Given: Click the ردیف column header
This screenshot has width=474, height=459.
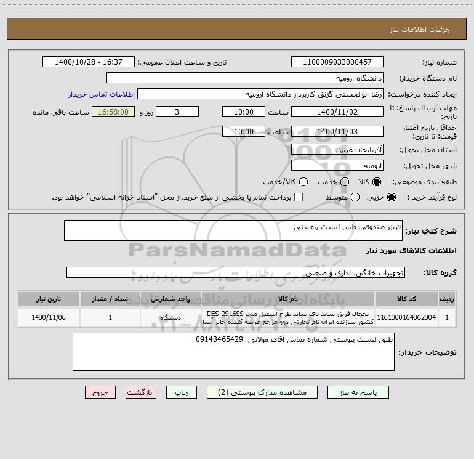Looking at the screenshot, I should (x=447, y=299).
